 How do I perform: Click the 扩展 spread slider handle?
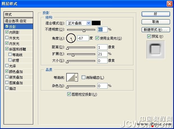click(x=73, y=55)
